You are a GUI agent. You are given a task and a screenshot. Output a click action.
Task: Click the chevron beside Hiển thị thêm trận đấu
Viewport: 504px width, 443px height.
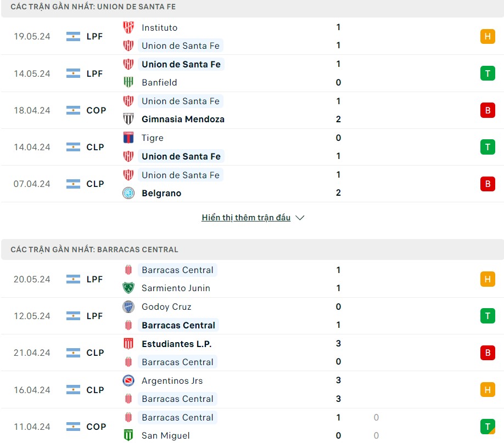tap(300, 217)
